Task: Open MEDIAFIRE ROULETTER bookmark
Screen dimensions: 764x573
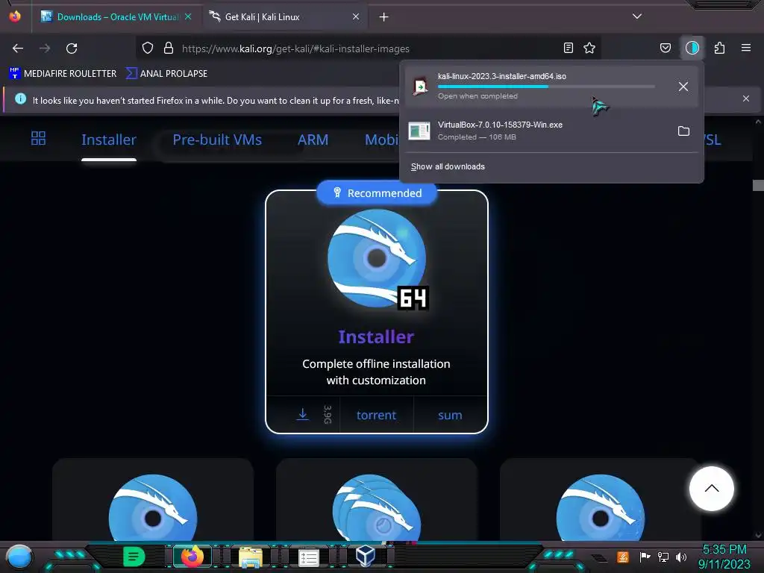Action: [63, 74]
